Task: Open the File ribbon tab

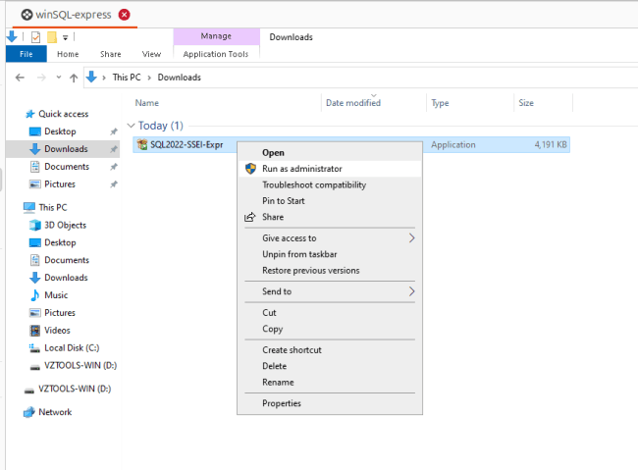Action: tap(26, 54)
